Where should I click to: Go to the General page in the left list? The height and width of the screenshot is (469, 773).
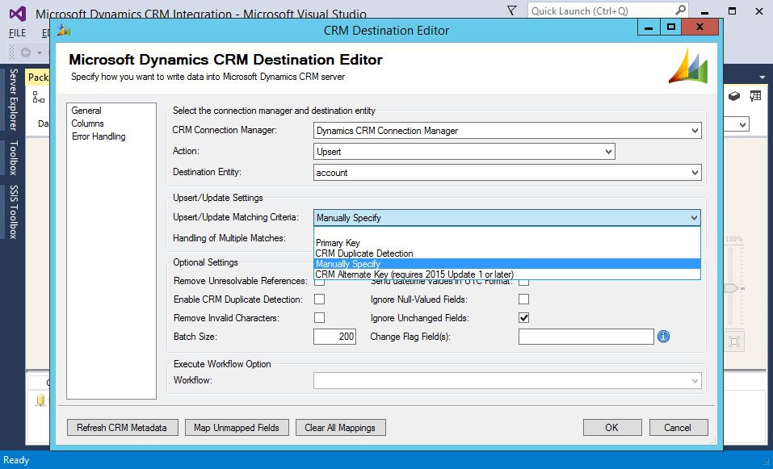[86, 111]
